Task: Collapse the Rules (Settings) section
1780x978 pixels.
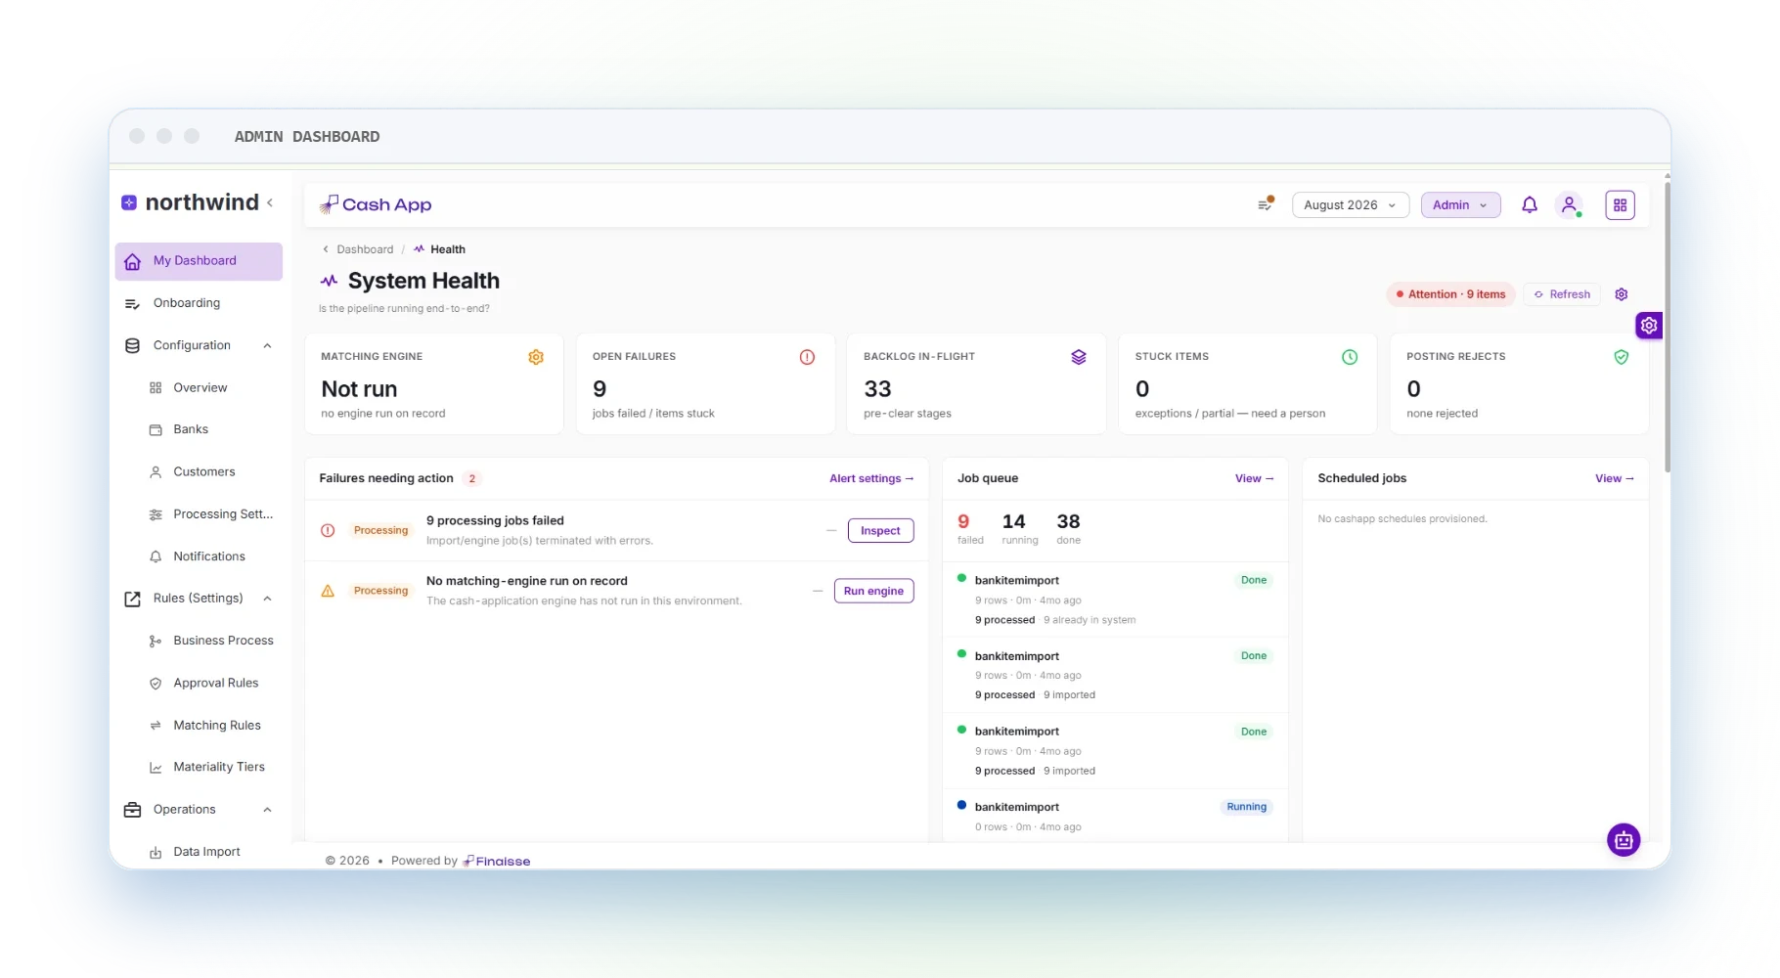Action: pos(267,599)
